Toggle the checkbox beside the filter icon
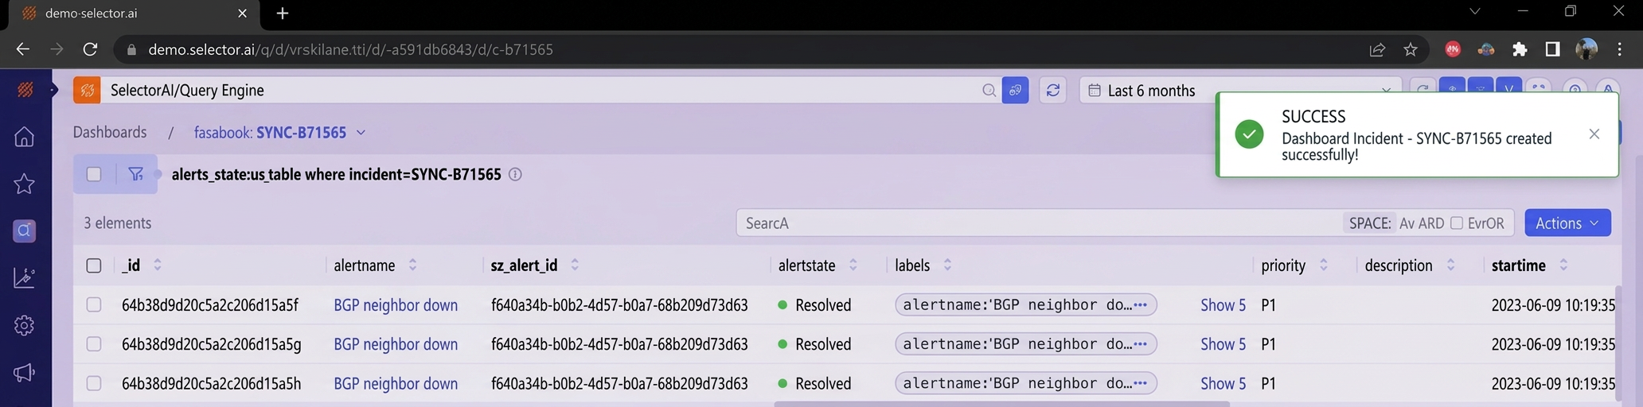The width and height of the screenshot is (1643, 407). tap(94, 174)
